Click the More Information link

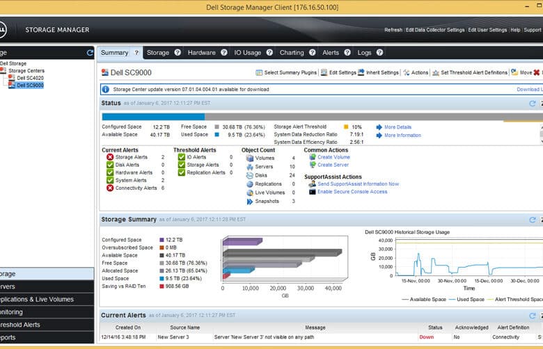pyautogui.click(x=402, y=136)
